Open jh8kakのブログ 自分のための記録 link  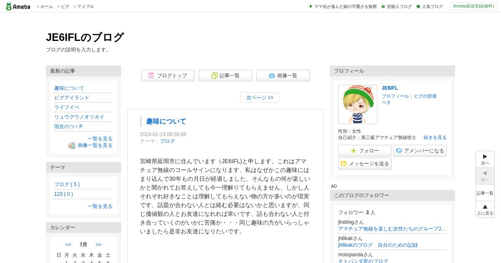point(378,245)
